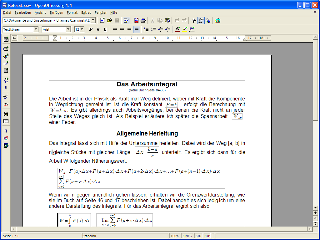
Task: Click the binoculars Find icon in sidebar
Action: pyautogui.click(x=6, y=114)
